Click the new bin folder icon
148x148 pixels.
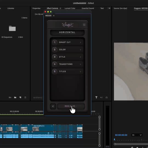(15, 97)
